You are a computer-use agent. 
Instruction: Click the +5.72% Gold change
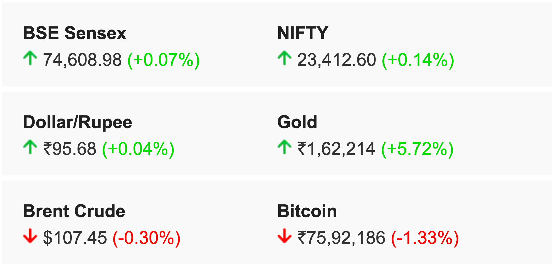click(417, 149)
